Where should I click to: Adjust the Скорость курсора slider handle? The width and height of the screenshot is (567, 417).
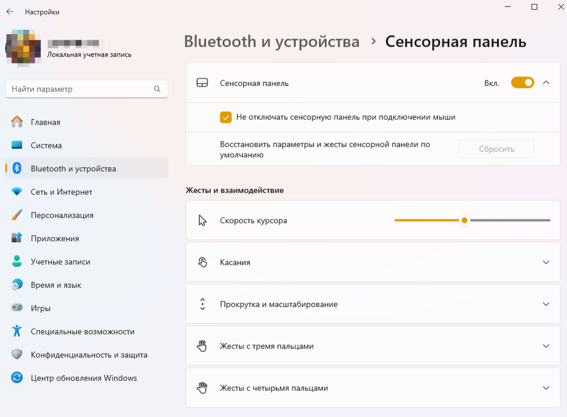(x=464, y=220)
